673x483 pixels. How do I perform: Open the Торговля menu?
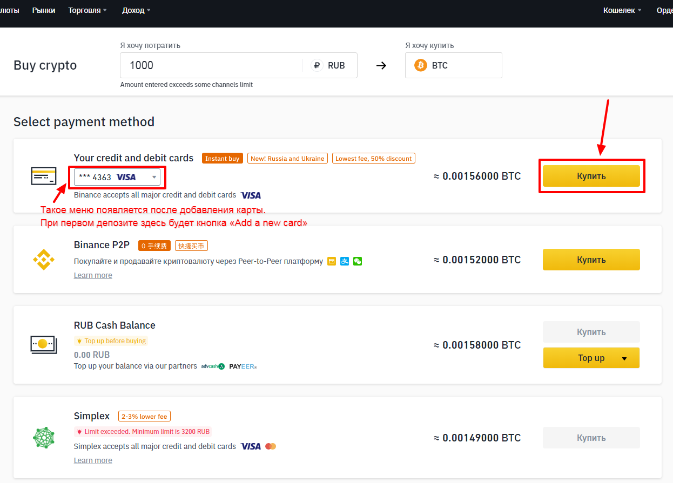(88, 10)
